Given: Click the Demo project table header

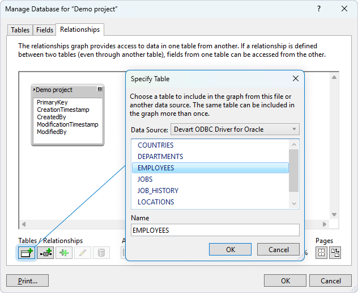Looking at the screenshot, I should (x=67, y=90).
